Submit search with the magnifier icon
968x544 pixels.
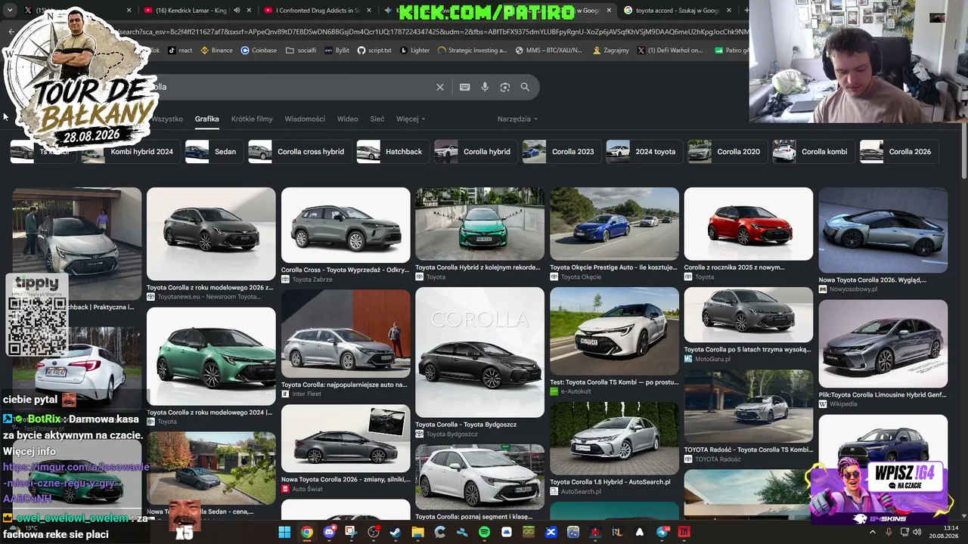525,87
